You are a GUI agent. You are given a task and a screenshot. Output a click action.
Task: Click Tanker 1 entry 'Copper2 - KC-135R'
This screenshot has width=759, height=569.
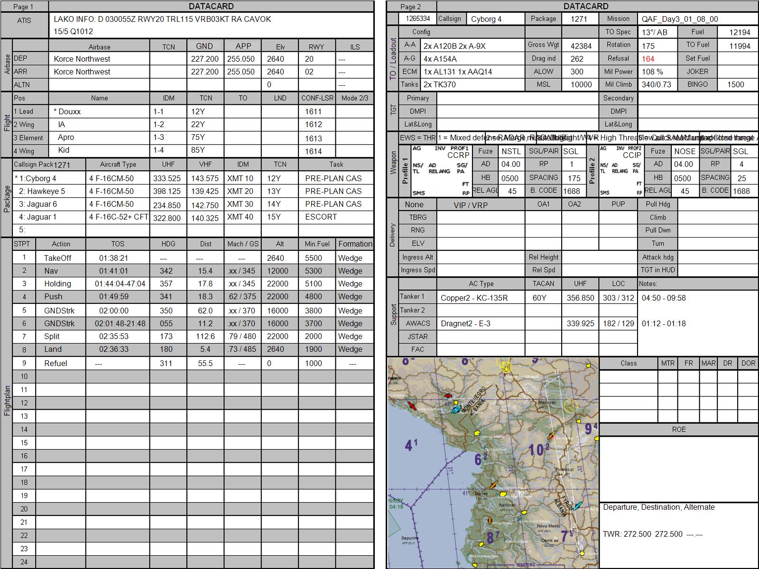pos(474,298)
